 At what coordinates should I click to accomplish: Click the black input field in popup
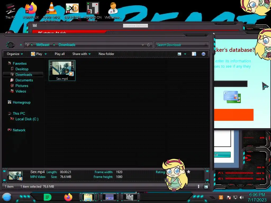pos(231,84)
